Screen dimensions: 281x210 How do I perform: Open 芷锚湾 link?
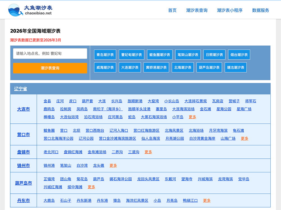pyautogui.click(x=49, y=179)
